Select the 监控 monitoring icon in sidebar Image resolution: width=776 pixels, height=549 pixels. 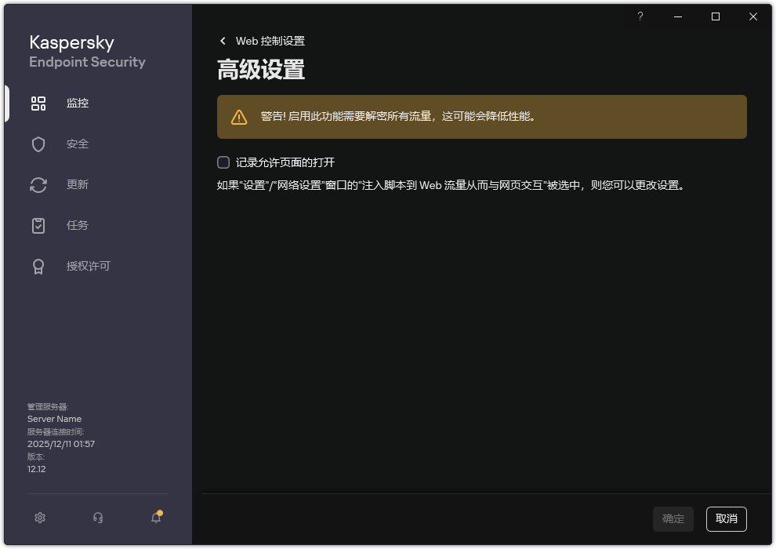coord(38,103)
